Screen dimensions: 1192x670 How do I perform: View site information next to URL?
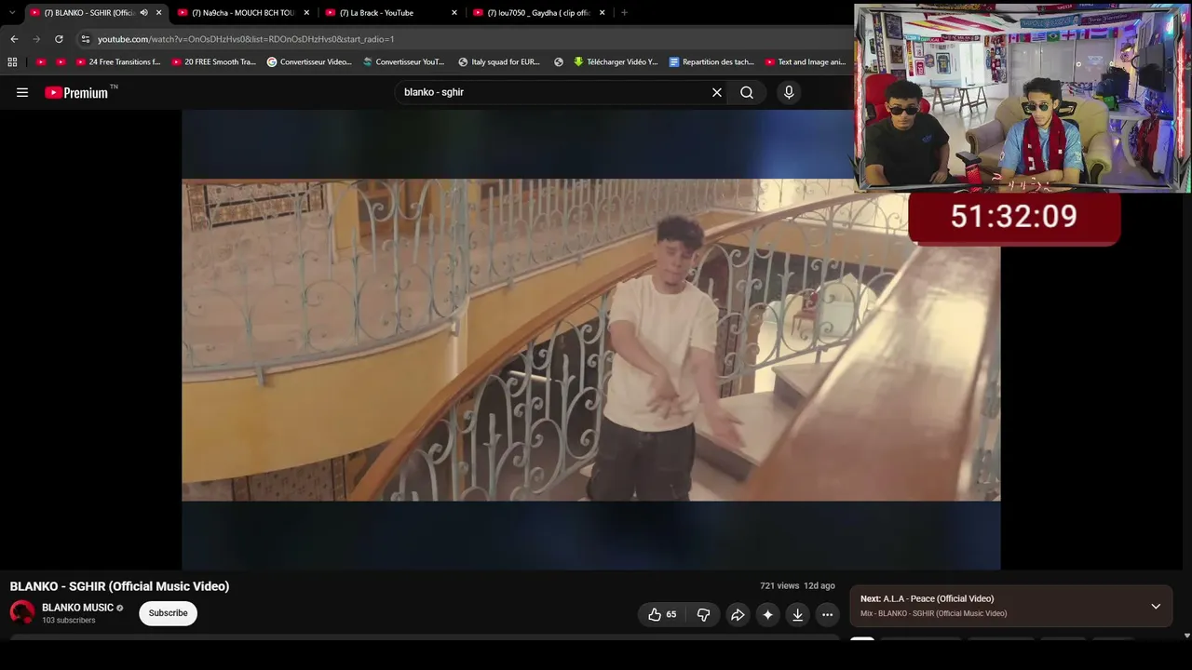pos(85,39)
